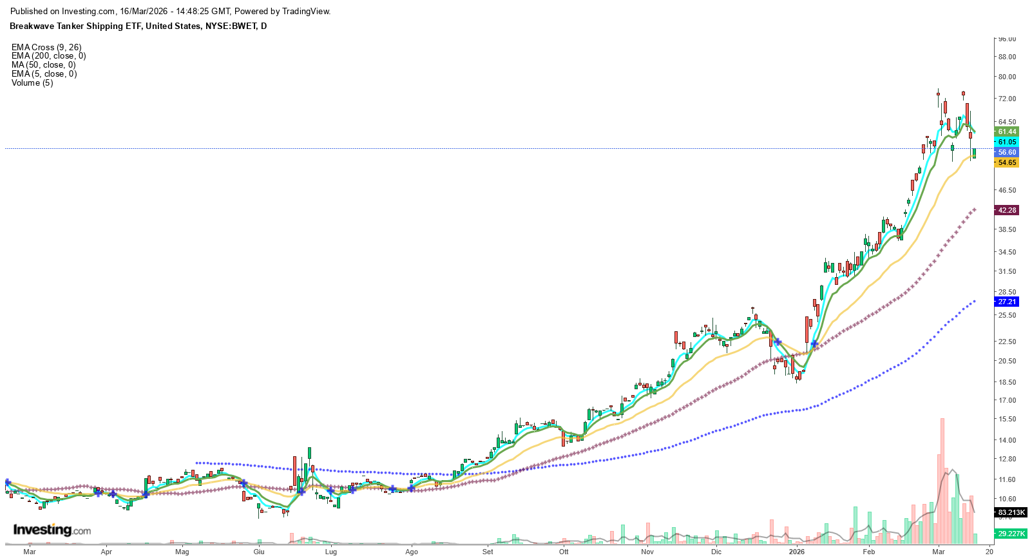Click the 2026 label on time axis

797,552
